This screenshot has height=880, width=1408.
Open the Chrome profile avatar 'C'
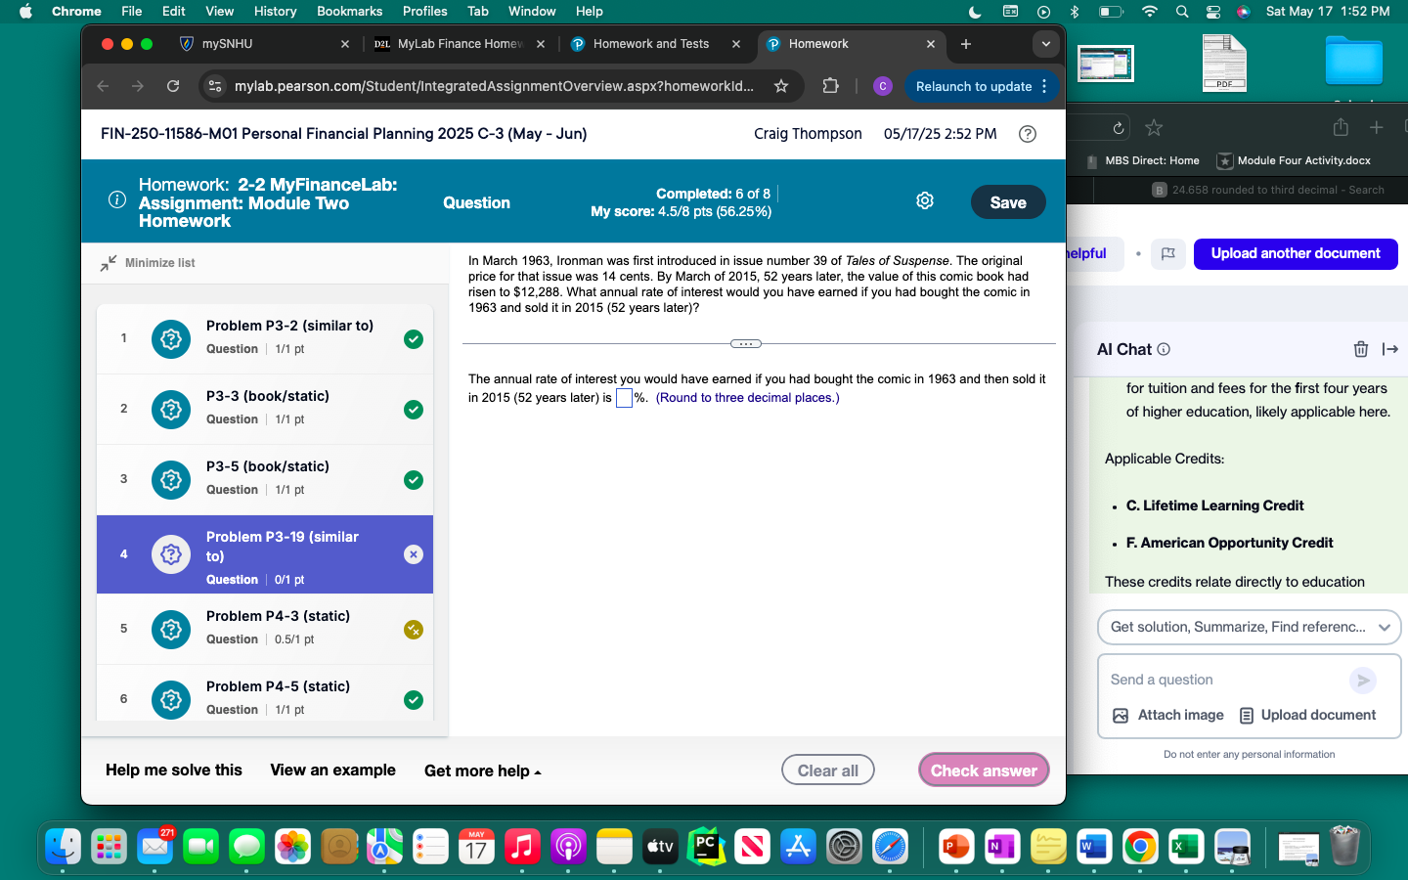883,86
